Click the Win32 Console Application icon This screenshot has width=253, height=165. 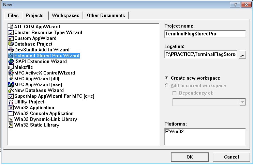[11, 113]
